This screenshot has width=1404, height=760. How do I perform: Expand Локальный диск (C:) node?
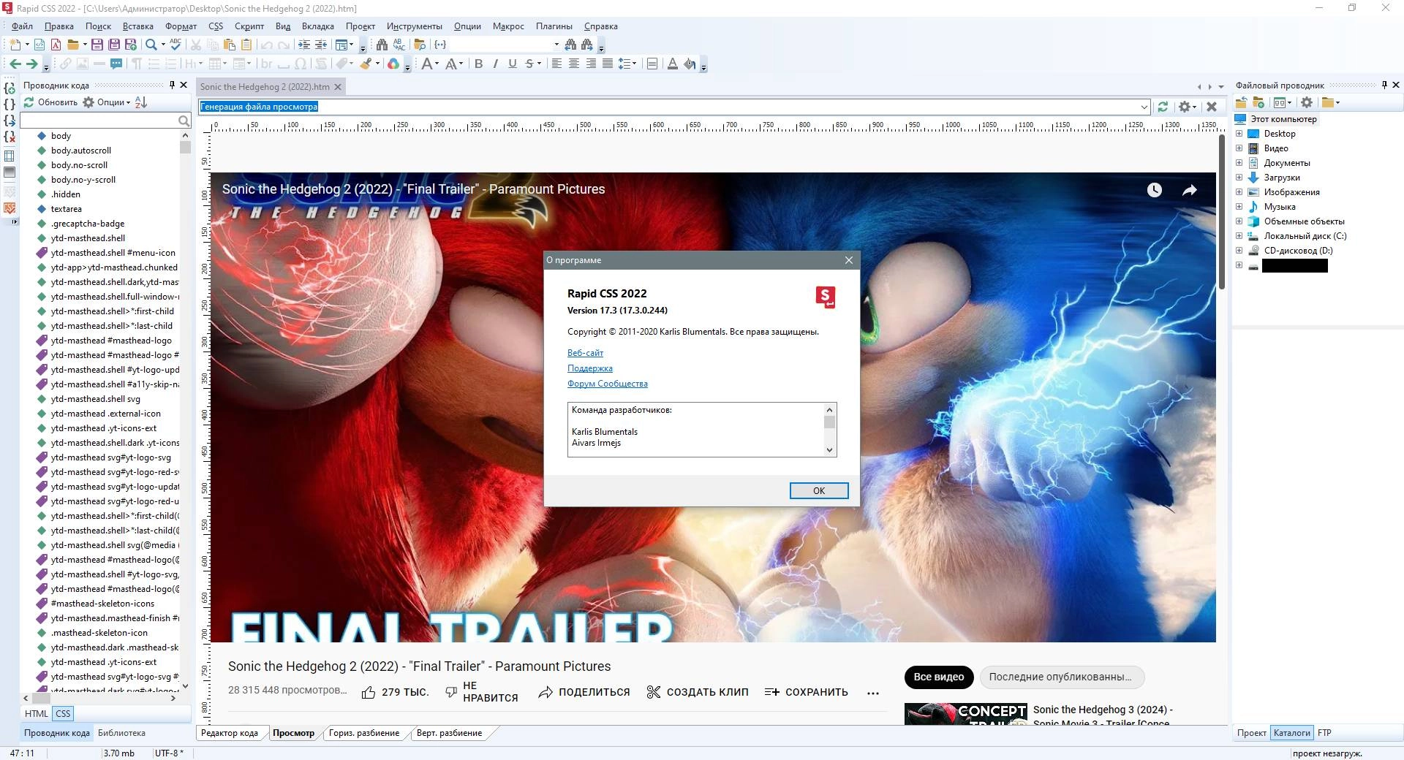(x=1239, y=236)
